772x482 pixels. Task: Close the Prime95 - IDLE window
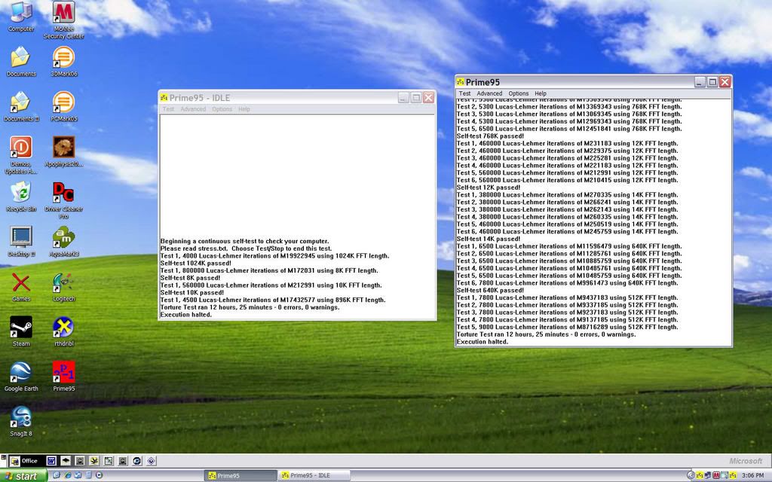pos(428,98)
